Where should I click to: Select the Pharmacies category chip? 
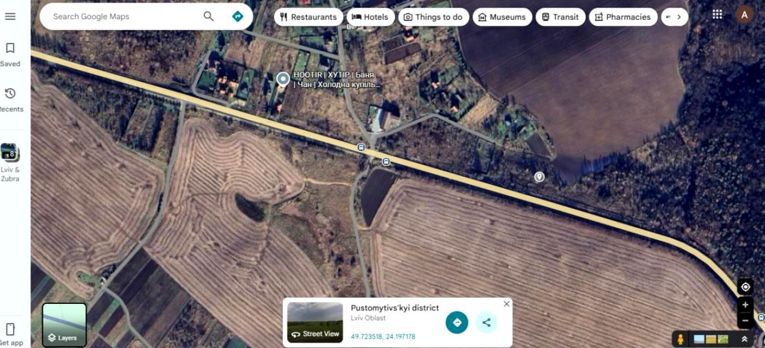[x=622, y=17]
